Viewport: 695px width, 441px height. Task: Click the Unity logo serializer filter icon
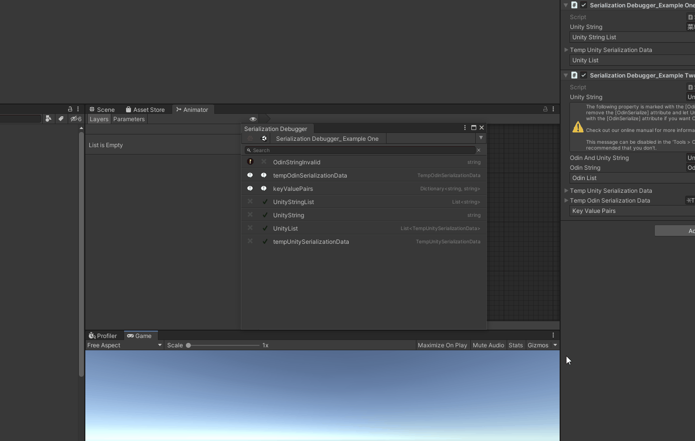[264, 138]
